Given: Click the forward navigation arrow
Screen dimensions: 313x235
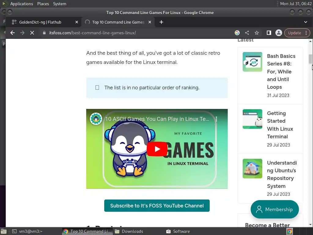Looking at the screenshot, I should click(x=22, y=33).
